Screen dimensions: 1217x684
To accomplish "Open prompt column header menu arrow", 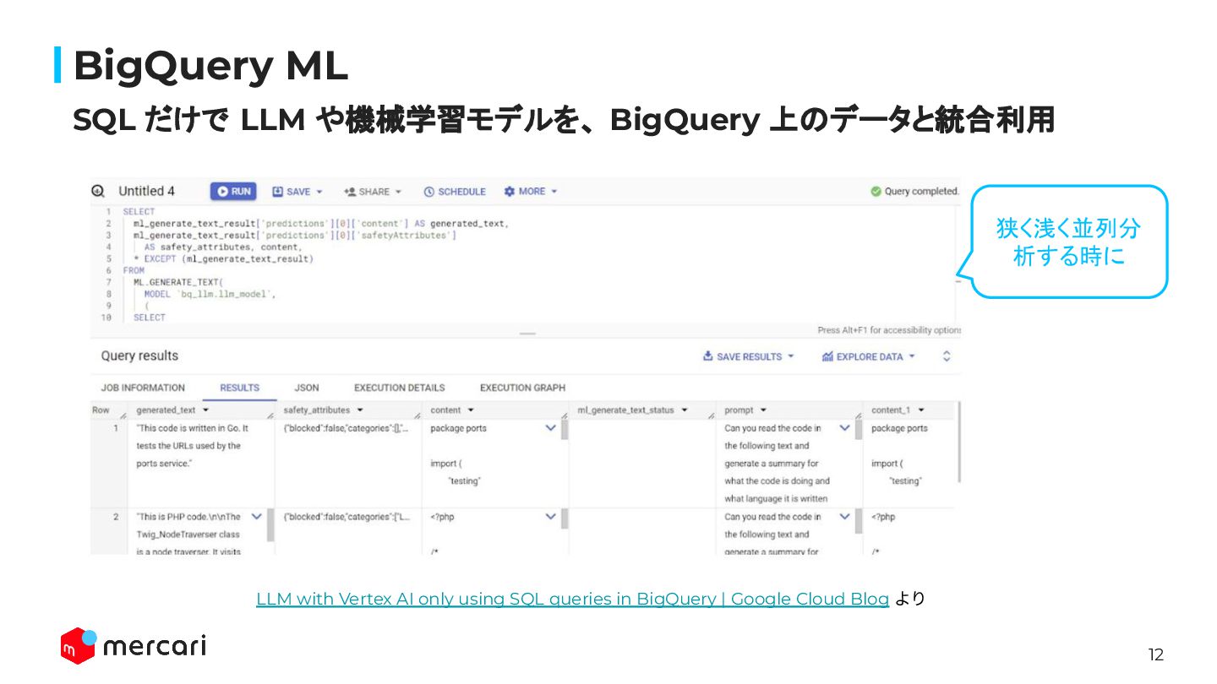I will click(763, 410).
